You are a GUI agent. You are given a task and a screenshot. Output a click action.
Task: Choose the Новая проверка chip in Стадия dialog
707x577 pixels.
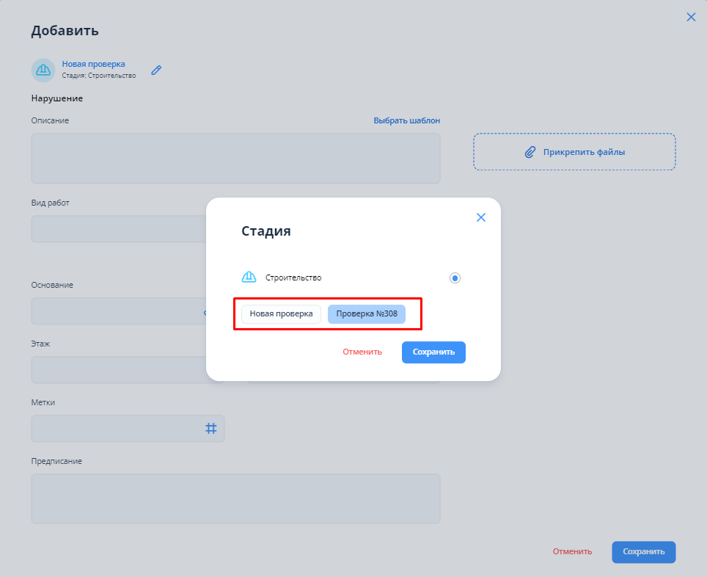click(281, 314)
